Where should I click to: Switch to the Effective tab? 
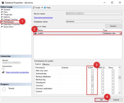[46, 64]
